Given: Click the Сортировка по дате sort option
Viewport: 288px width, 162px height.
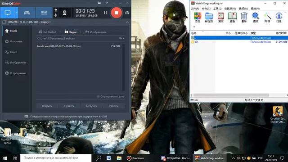Looking at the screenshot, I should click(110, 96).
